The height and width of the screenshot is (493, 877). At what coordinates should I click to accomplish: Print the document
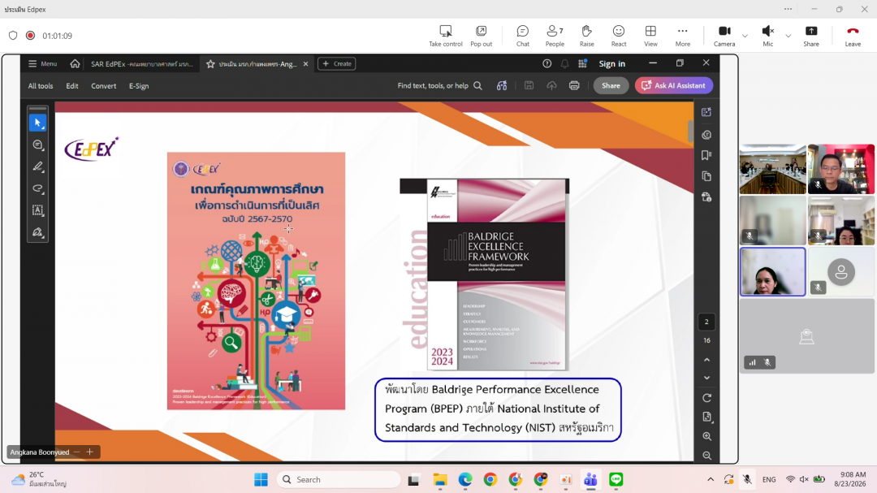(x=574, y=85)
